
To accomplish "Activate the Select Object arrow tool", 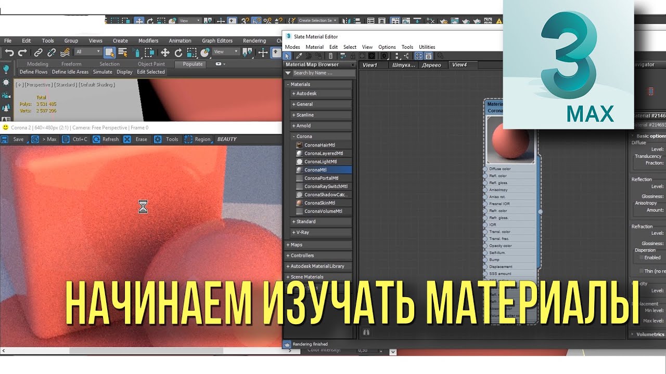I will point(110,52).
